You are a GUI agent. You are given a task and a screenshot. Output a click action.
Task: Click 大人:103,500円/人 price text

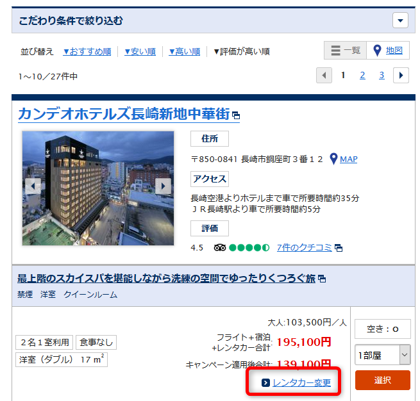[307, 323]
